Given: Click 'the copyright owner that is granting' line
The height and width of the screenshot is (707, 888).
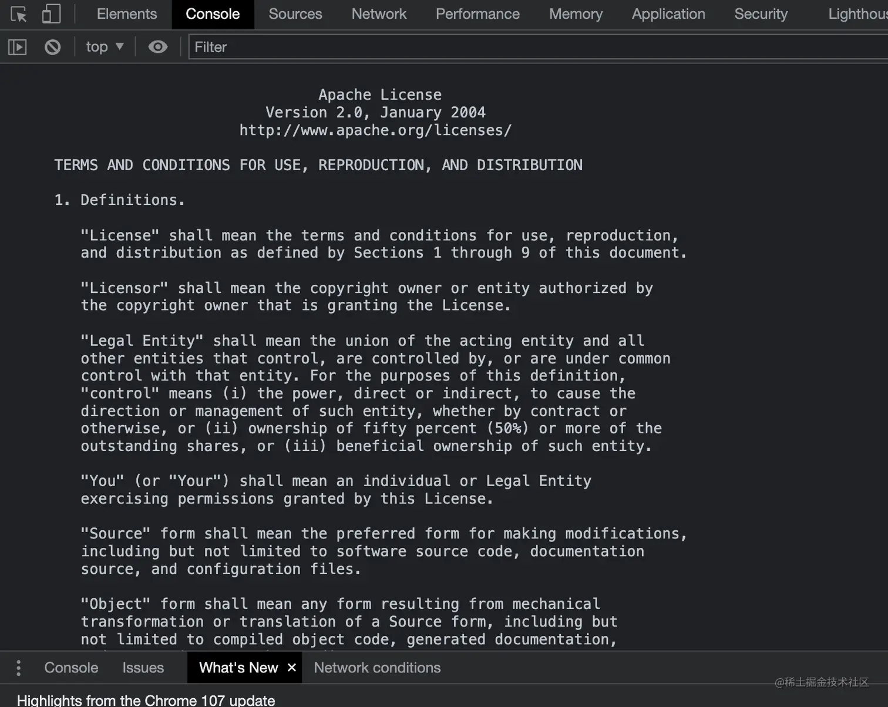Looking at the screenshot, I should pyautogui.click(x=295, y=305).
